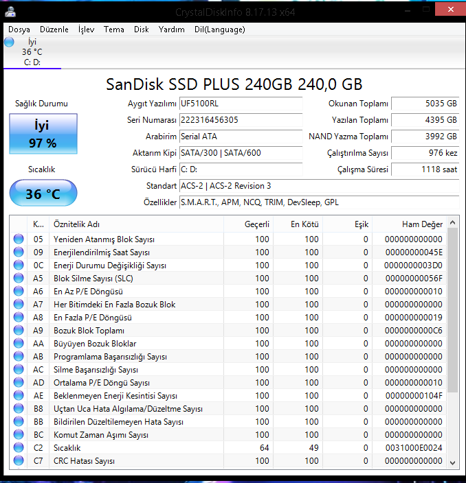
Task: Close the CrystalDiskInfo window
Action: 450,9
